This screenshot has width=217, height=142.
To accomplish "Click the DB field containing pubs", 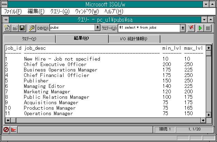I will [x=72, y=28].
